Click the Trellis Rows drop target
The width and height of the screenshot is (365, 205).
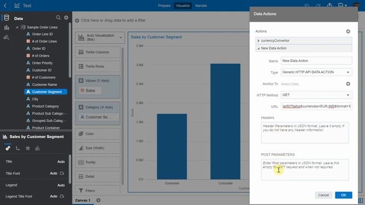click(x=98, y=67)
